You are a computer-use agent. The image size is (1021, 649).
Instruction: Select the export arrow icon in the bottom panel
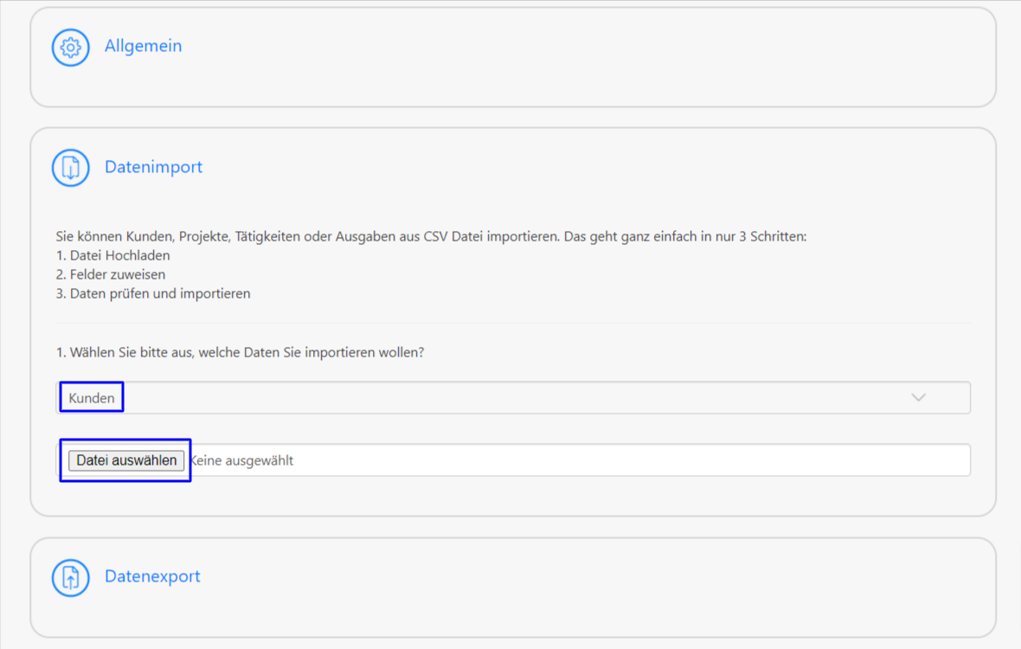[70, 577]
